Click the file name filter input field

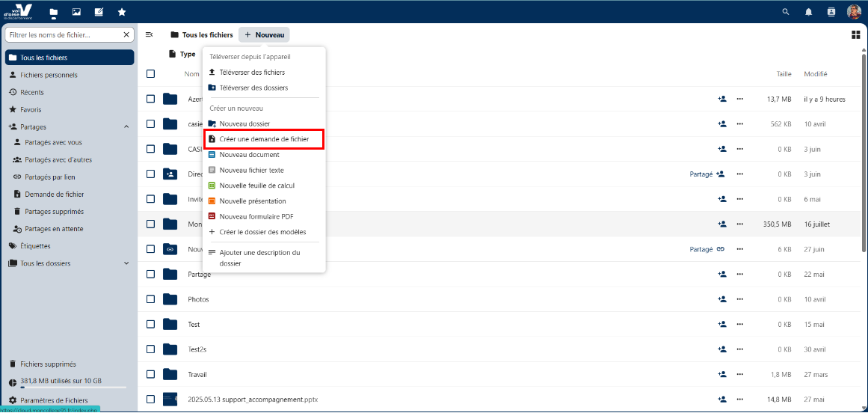pyautogui.click(x=63, y=34)
